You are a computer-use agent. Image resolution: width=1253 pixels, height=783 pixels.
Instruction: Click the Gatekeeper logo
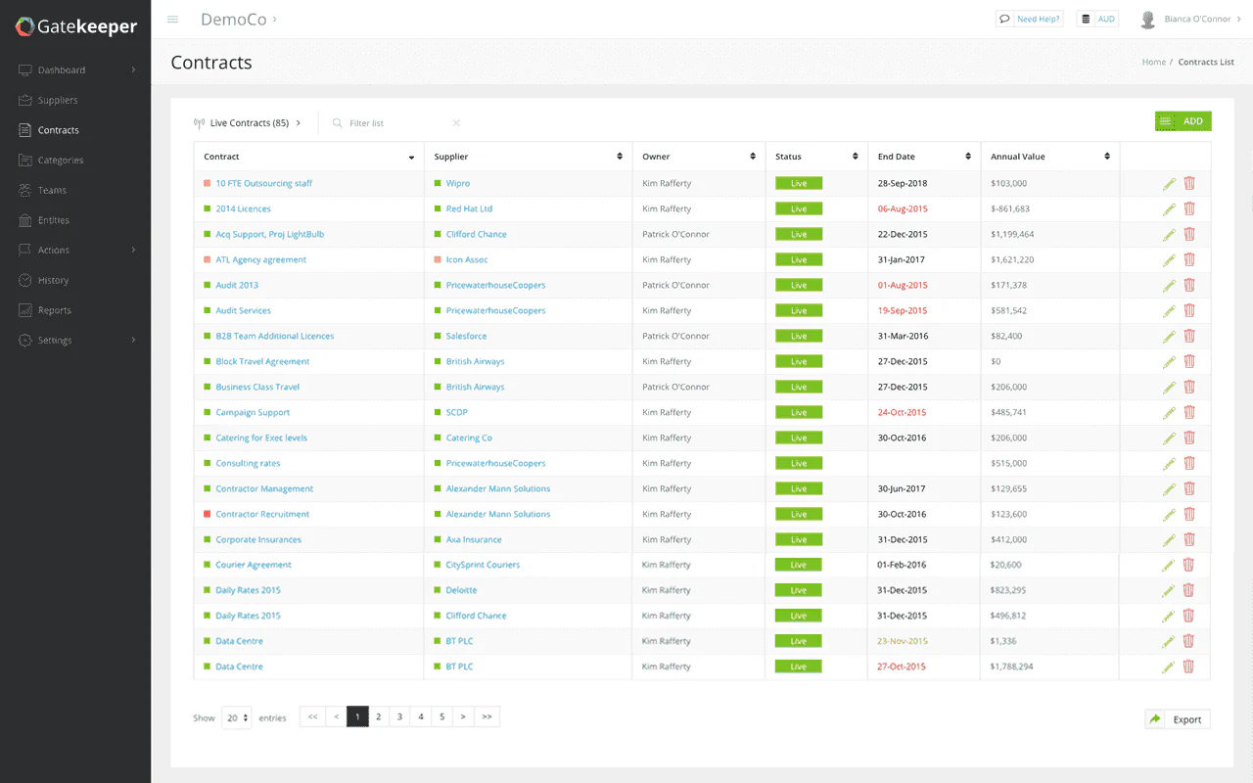75,26
